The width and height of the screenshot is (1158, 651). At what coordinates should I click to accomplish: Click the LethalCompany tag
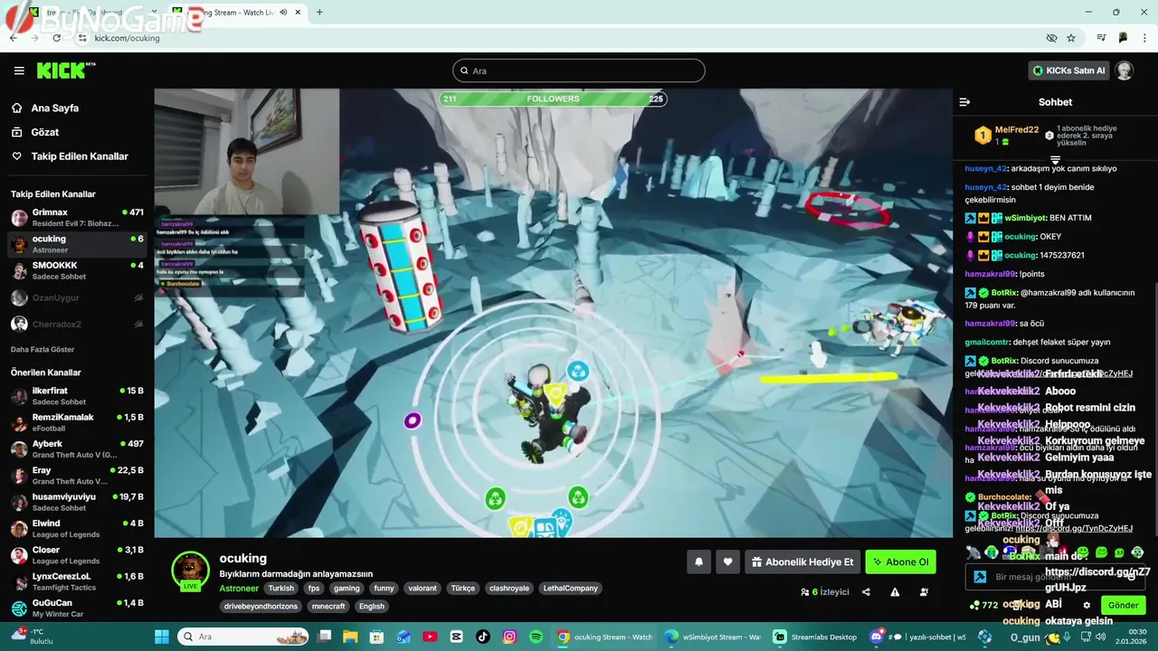click(571, 588)
